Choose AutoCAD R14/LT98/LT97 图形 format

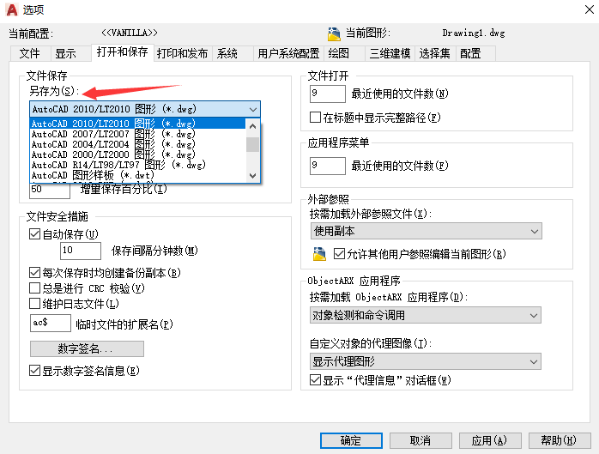click(137, 165)
